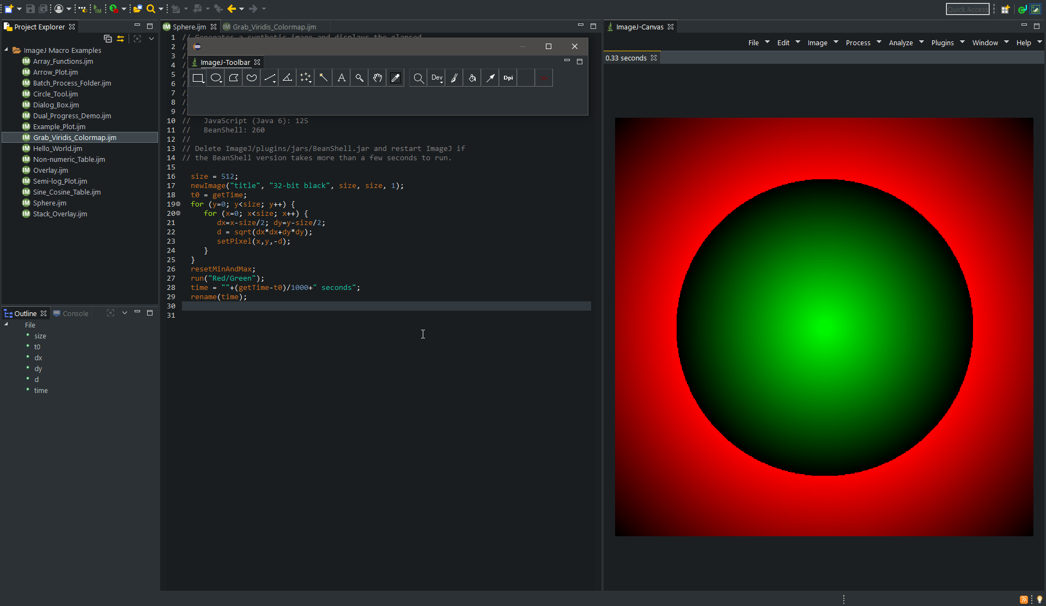This screenshot has height=606, width=1046.
Task: Click the Dpi toolbar button
Action: 508,77
